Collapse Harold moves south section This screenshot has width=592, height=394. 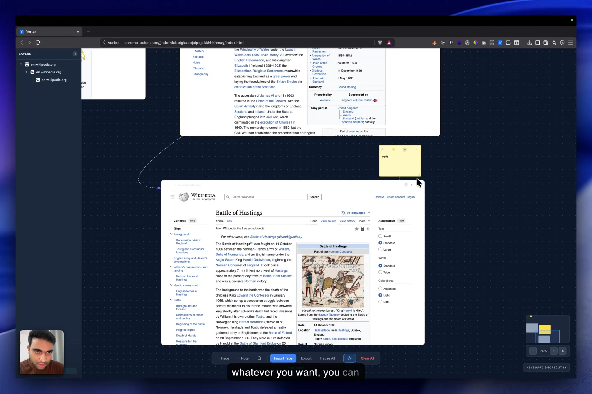click(x=171, y=285)
